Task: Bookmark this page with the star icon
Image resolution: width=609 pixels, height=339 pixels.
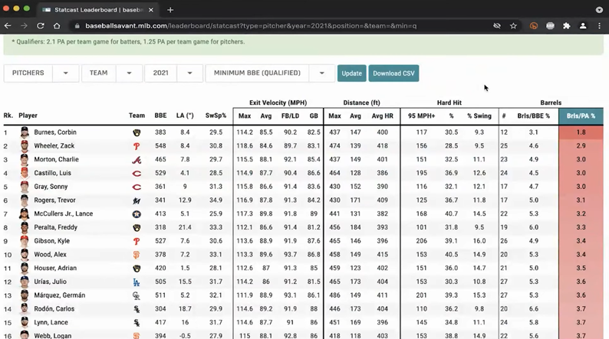Action: coord(513,26)
